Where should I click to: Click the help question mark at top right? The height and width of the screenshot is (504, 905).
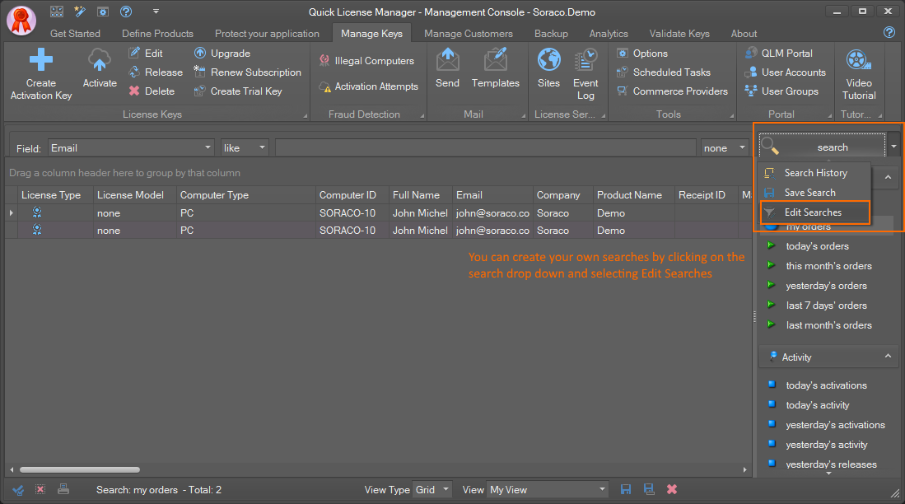[x=889, y=32]
